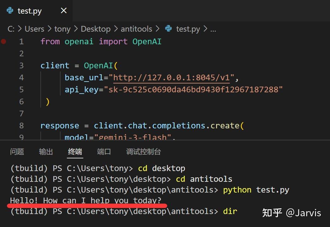The width and height of the screenshot is (330, 227).
Task: Switch to the 输出 panel tab
Action: (x=46, y=152)
